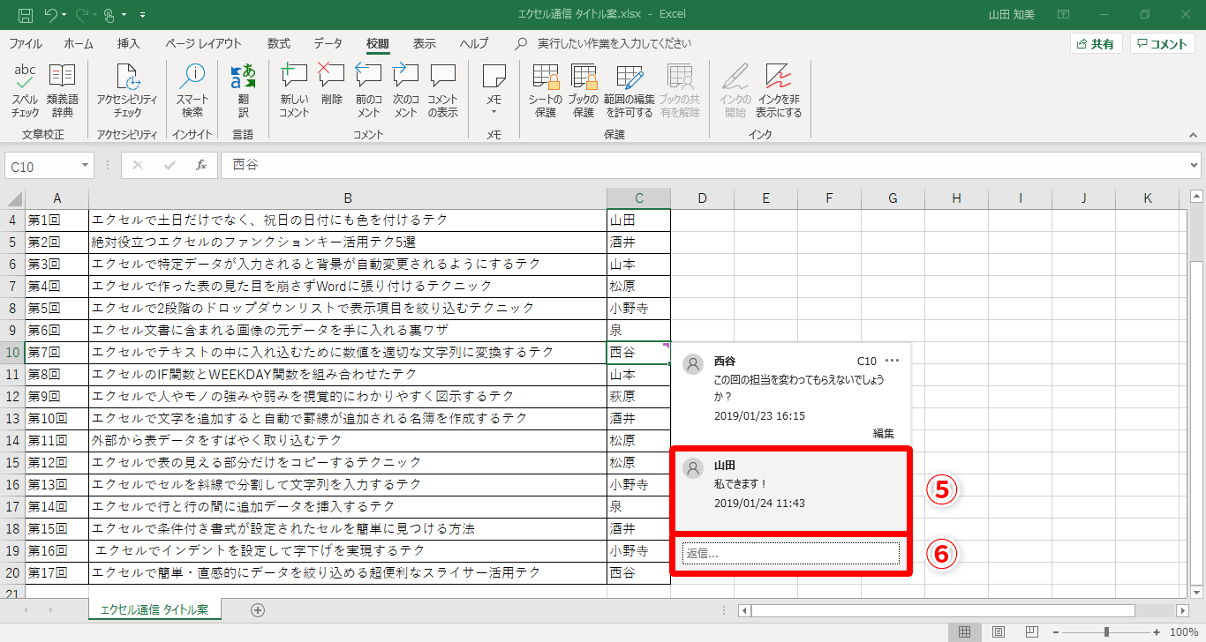Click the search box 実行したい作業を入力してください
1206x642 pixels.
pos(613,43)
